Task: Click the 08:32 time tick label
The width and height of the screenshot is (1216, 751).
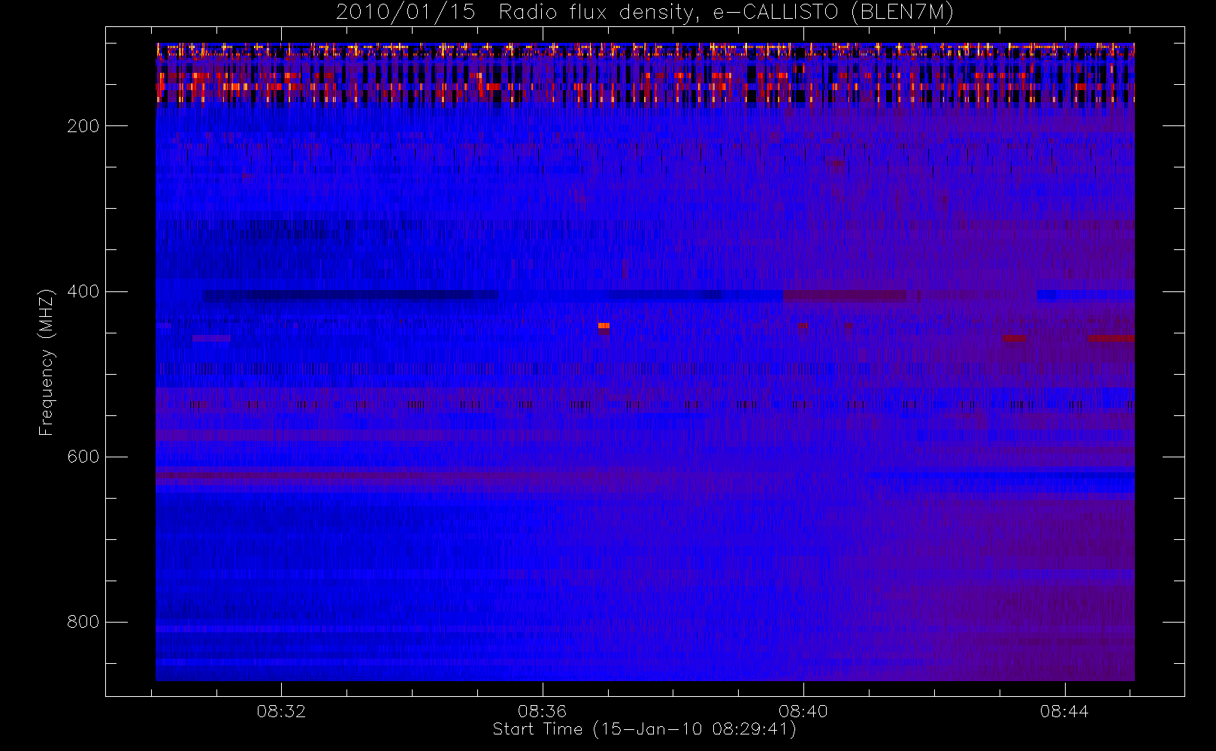Action: [281, 711]
